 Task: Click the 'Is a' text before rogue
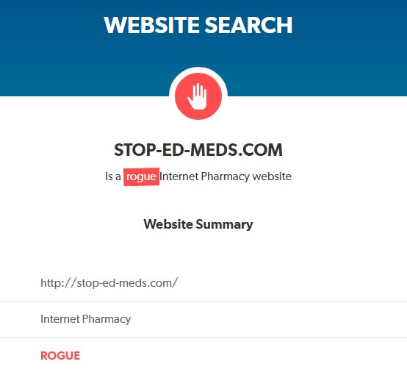point(113,176)
